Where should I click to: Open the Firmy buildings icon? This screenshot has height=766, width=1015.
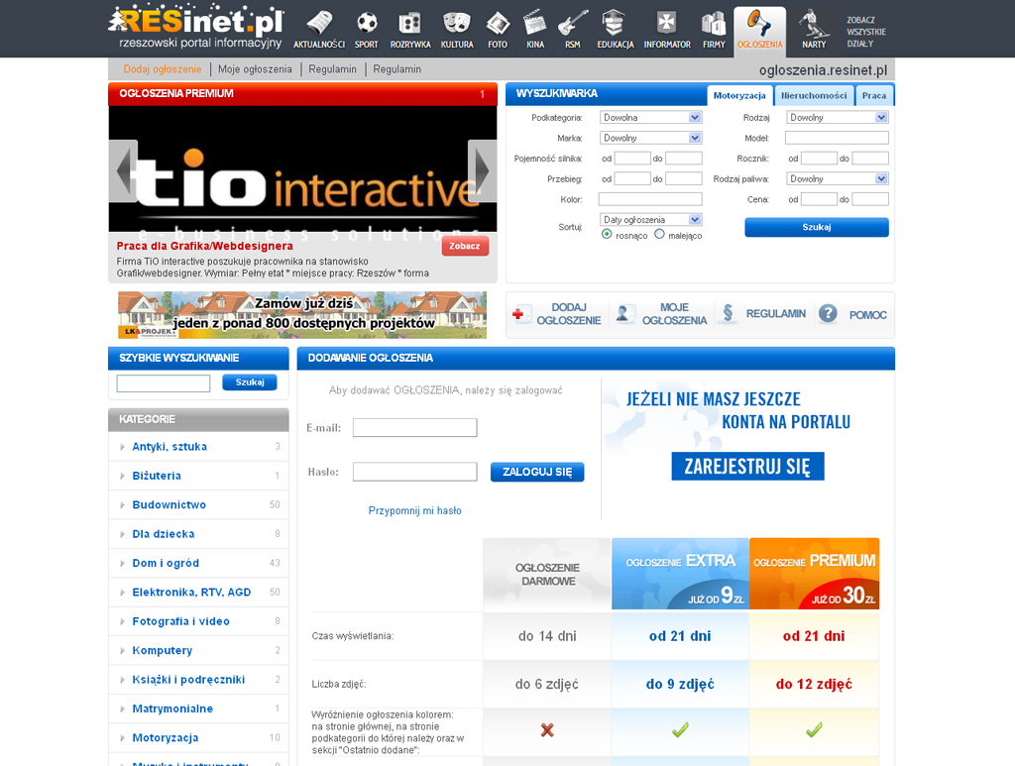pyautogui.click(x=714, y=24)
